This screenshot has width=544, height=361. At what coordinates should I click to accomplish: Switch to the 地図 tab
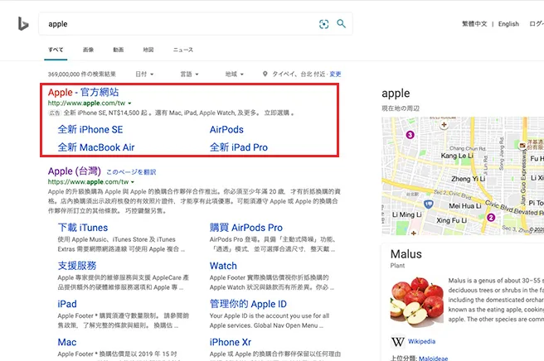coord(148,50)
